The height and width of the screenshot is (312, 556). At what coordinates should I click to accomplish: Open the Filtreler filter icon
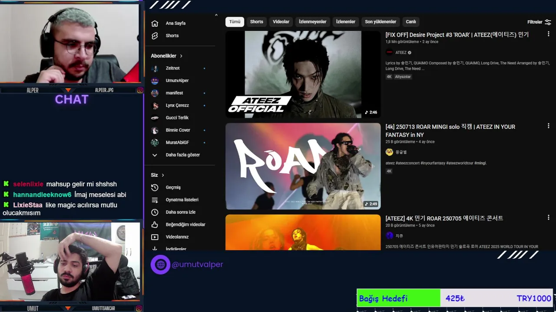548,22
